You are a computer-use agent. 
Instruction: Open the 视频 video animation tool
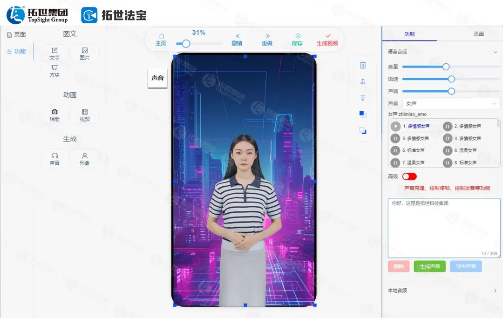[x=85, y=115]
